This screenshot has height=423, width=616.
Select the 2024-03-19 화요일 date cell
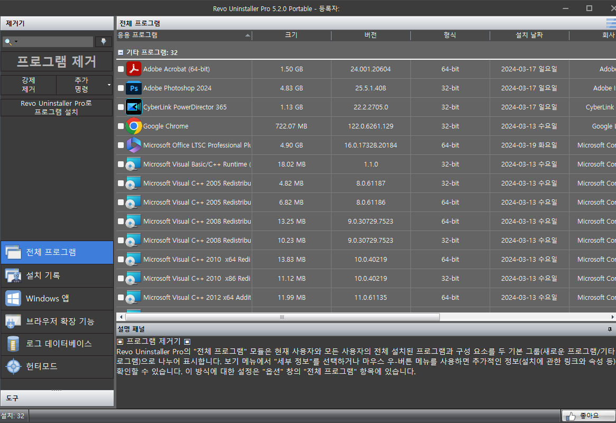pyautogui.click(x=529, y=145)
